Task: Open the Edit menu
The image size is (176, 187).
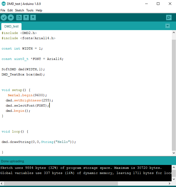Action: (10, 10)
